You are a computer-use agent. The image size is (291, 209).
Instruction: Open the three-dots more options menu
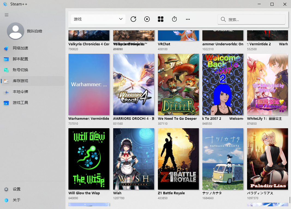coord(188,19)
